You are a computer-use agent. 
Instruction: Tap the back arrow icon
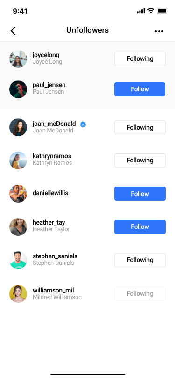pos(13,31)
